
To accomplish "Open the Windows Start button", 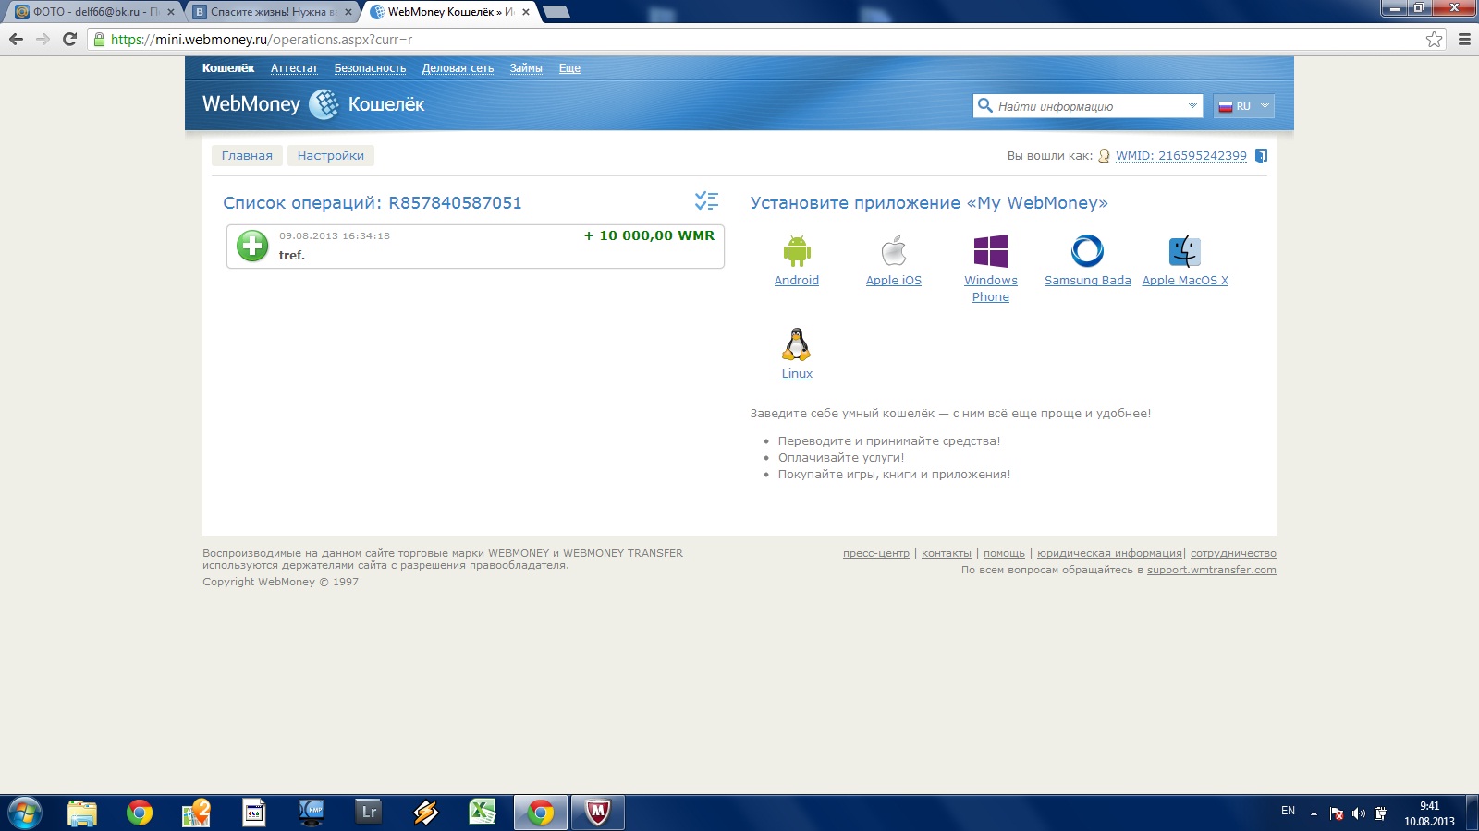I will coord(24,813).
